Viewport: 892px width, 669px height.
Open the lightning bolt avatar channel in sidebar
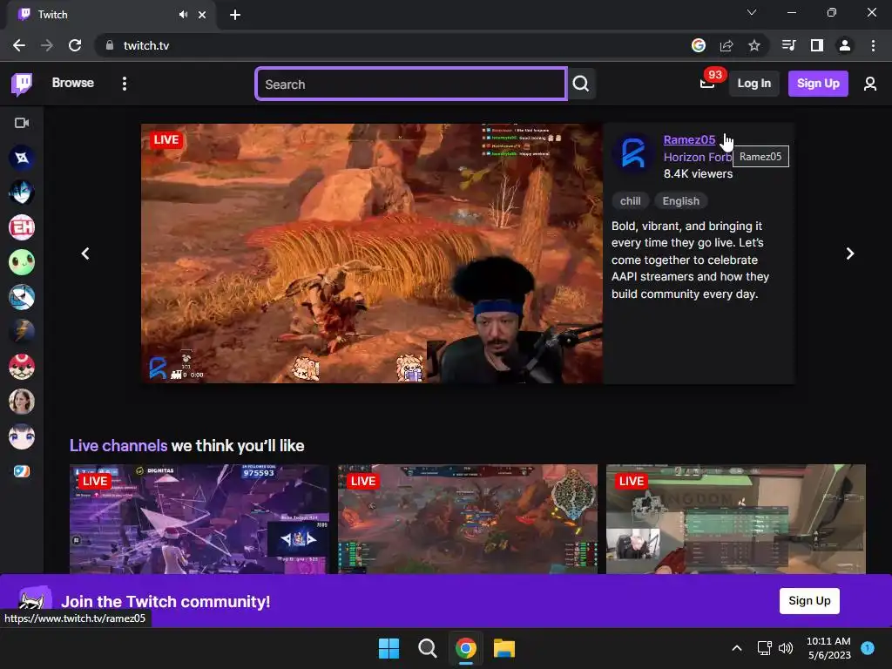[x=22, y=332]
